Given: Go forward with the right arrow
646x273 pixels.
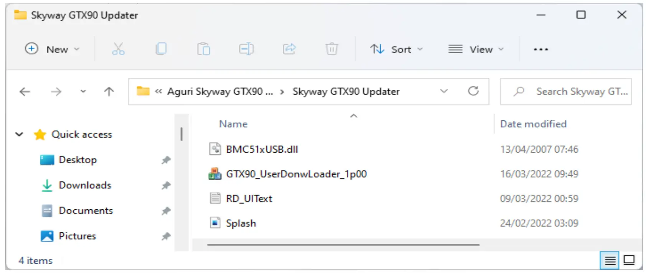Looking at the screenshot, I should coord(56,92).
